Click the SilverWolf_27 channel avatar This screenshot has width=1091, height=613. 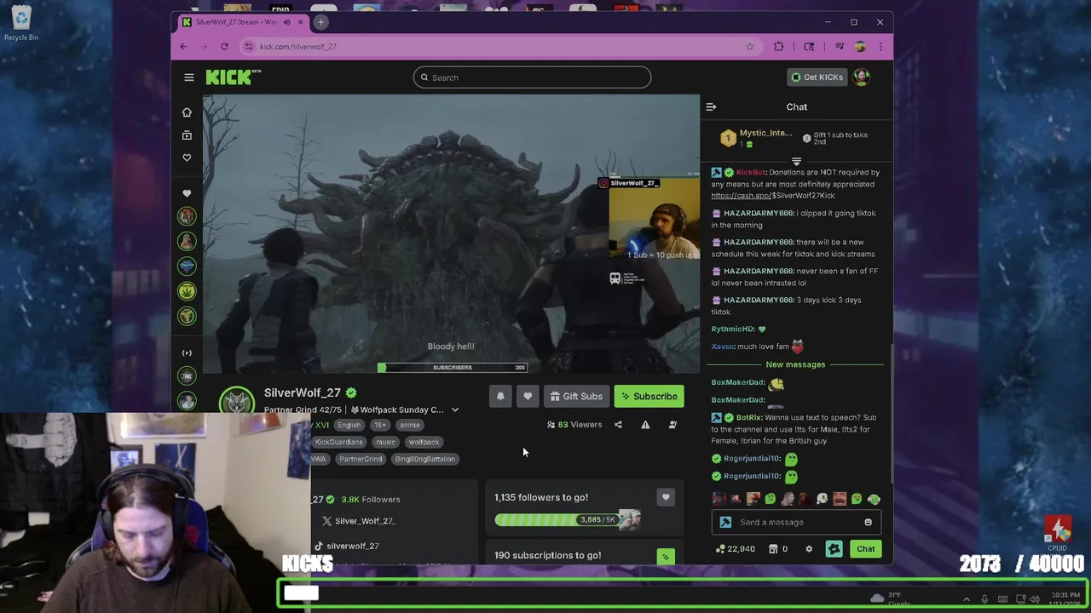[x=236, y=401]
